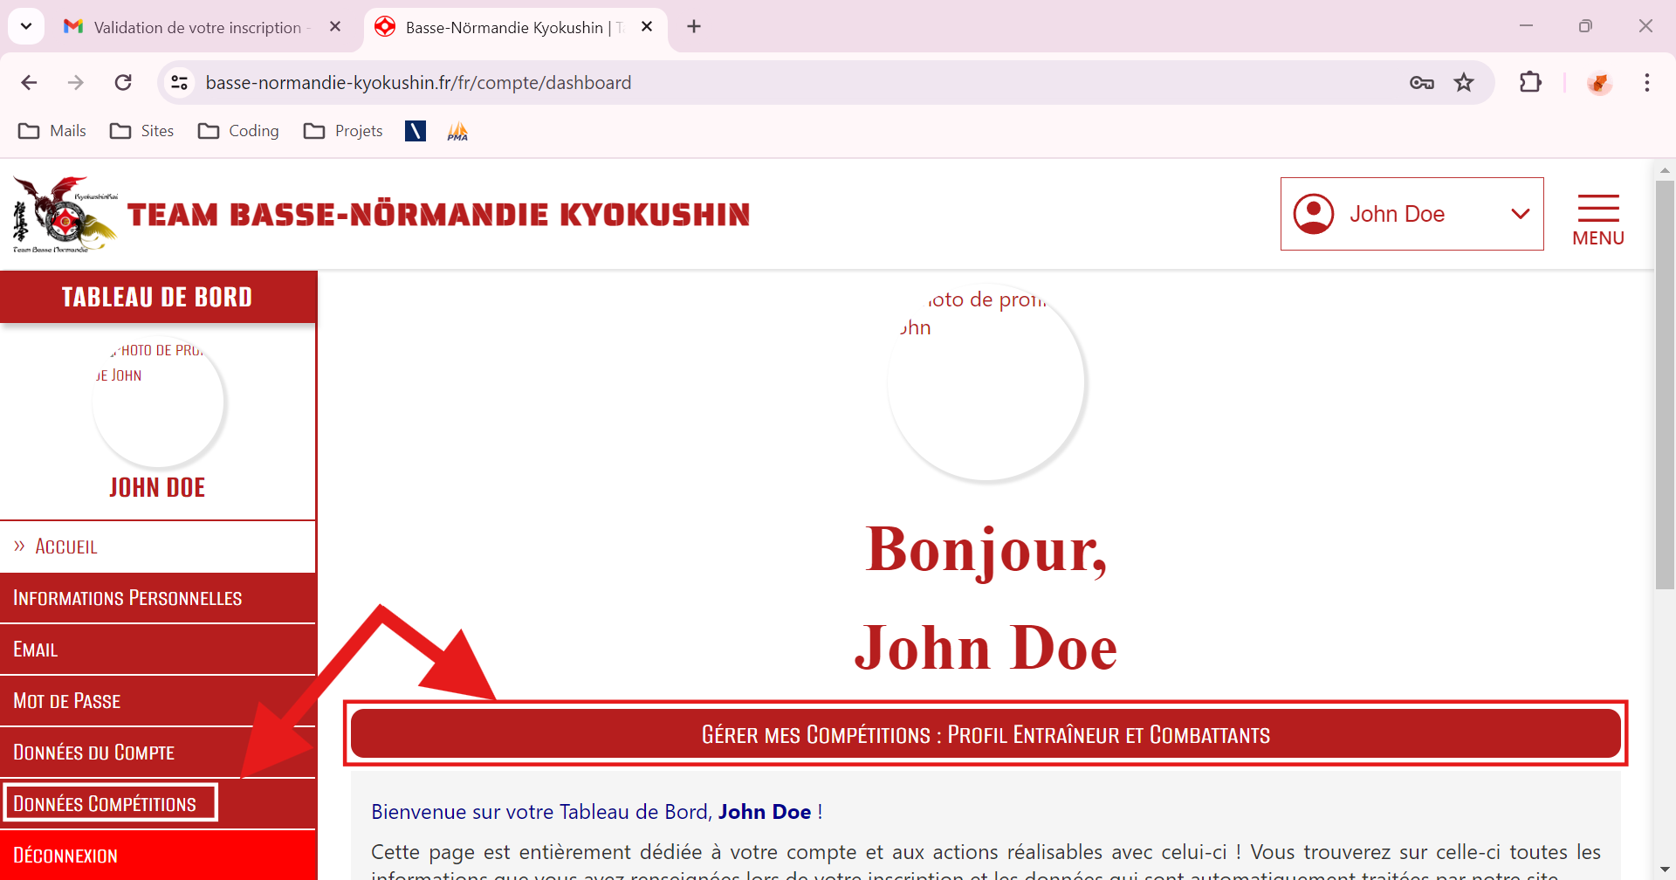This screenshot has width=1676, height=880.
Task: Click Déconnexion to log out
Action: 65,856
